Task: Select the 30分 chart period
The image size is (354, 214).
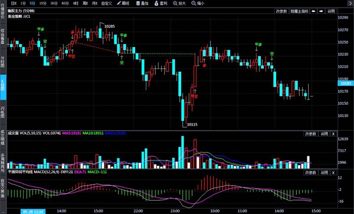Action: coord(54,3)
